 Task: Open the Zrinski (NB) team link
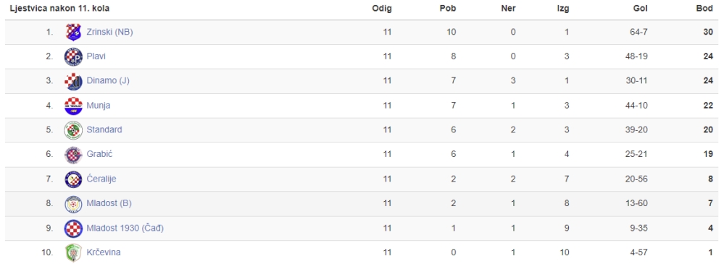coord(110,32)
